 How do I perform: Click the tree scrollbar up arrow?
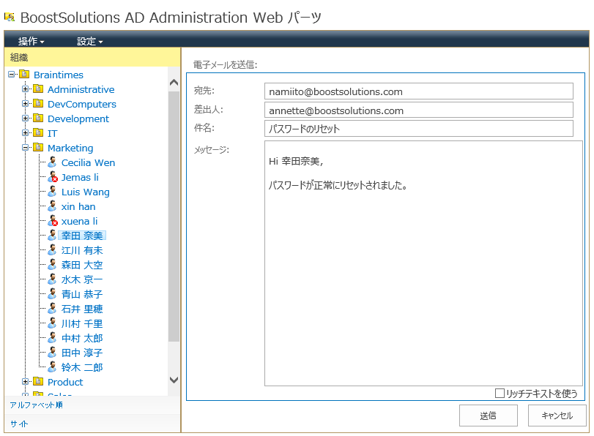[174, 82]
